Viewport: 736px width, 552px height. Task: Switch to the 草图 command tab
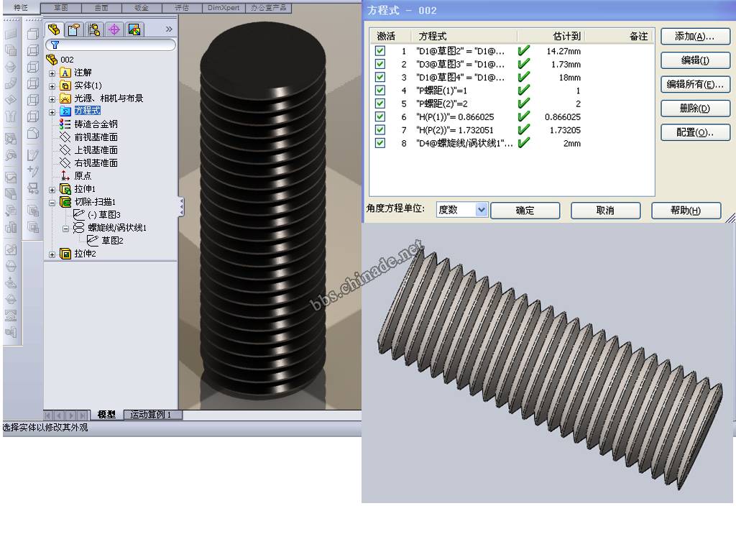click(61, 8)
